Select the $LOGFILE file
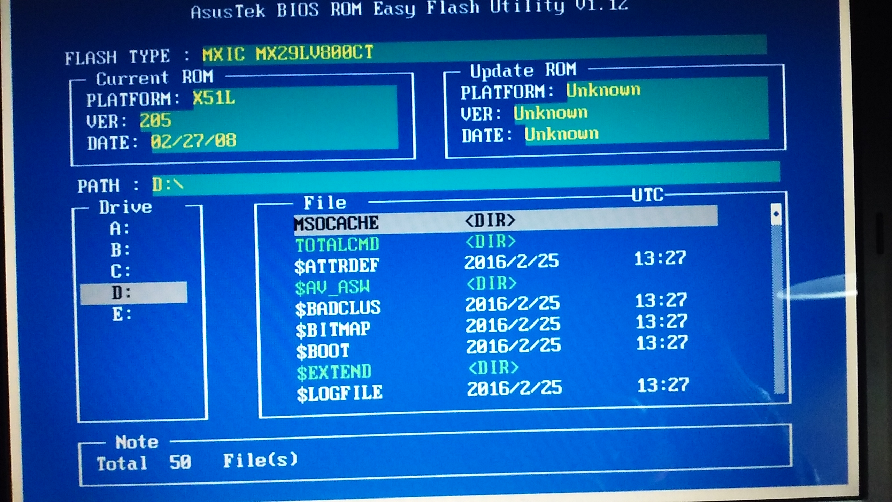Screen dimensions: 892x502 pyautogui.click(x=340, y=393)
